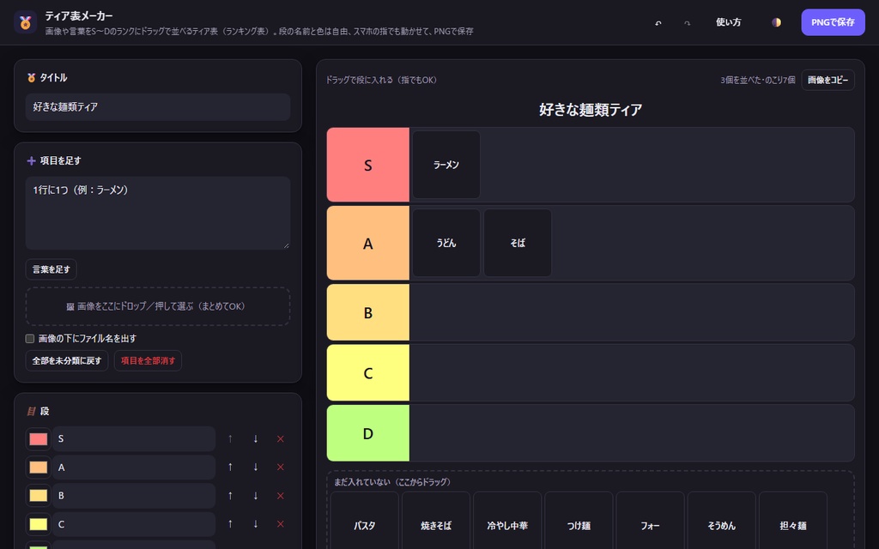
Task: Open the image drop zone to choose files
Action: pos(158,306)
